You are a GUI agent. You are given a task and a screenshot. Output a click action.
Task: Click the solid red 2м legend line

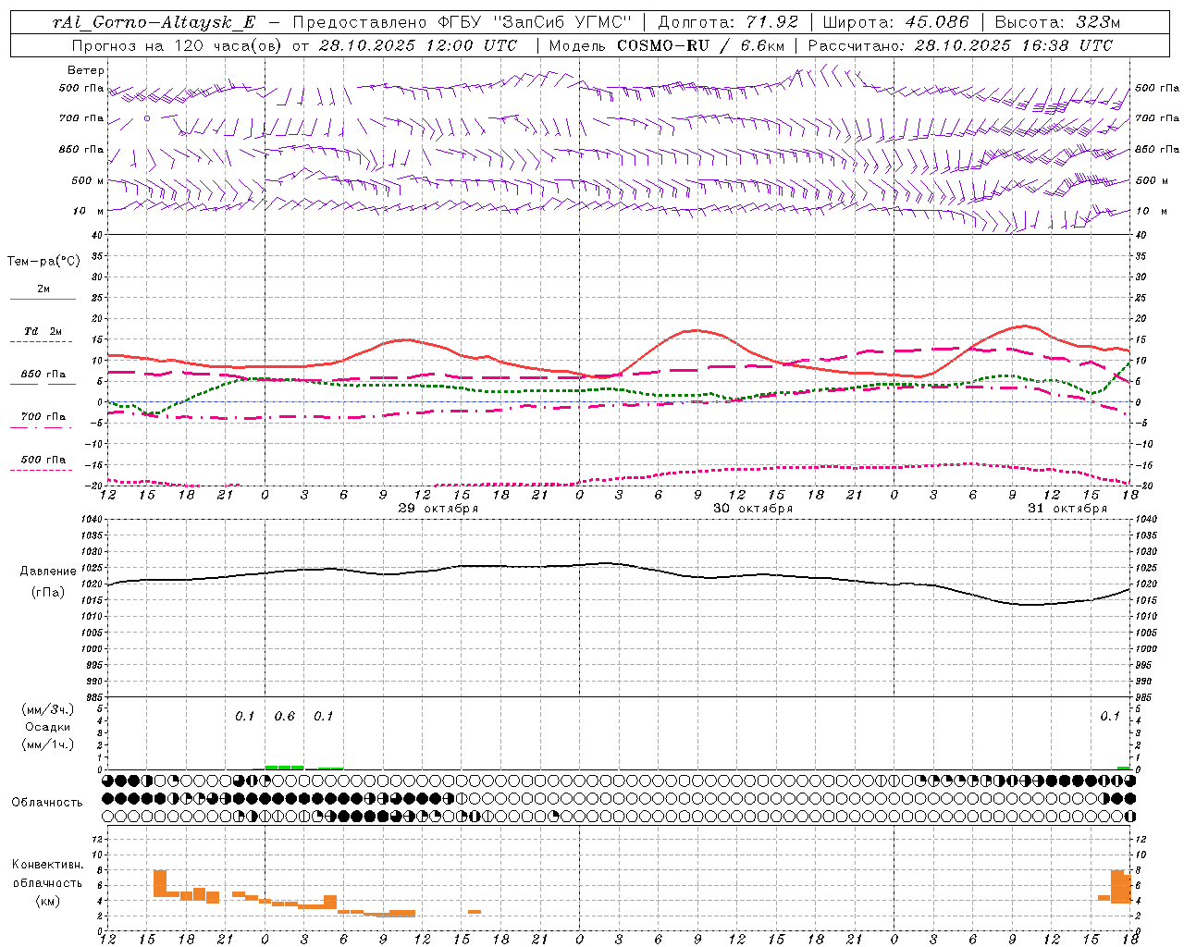[x=43, y=300]
